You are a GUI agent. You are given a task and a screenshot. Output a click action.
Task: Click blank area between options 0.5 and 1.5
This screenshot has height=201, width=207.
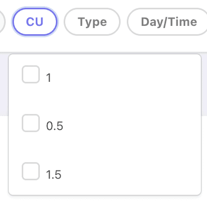[103, 147]
